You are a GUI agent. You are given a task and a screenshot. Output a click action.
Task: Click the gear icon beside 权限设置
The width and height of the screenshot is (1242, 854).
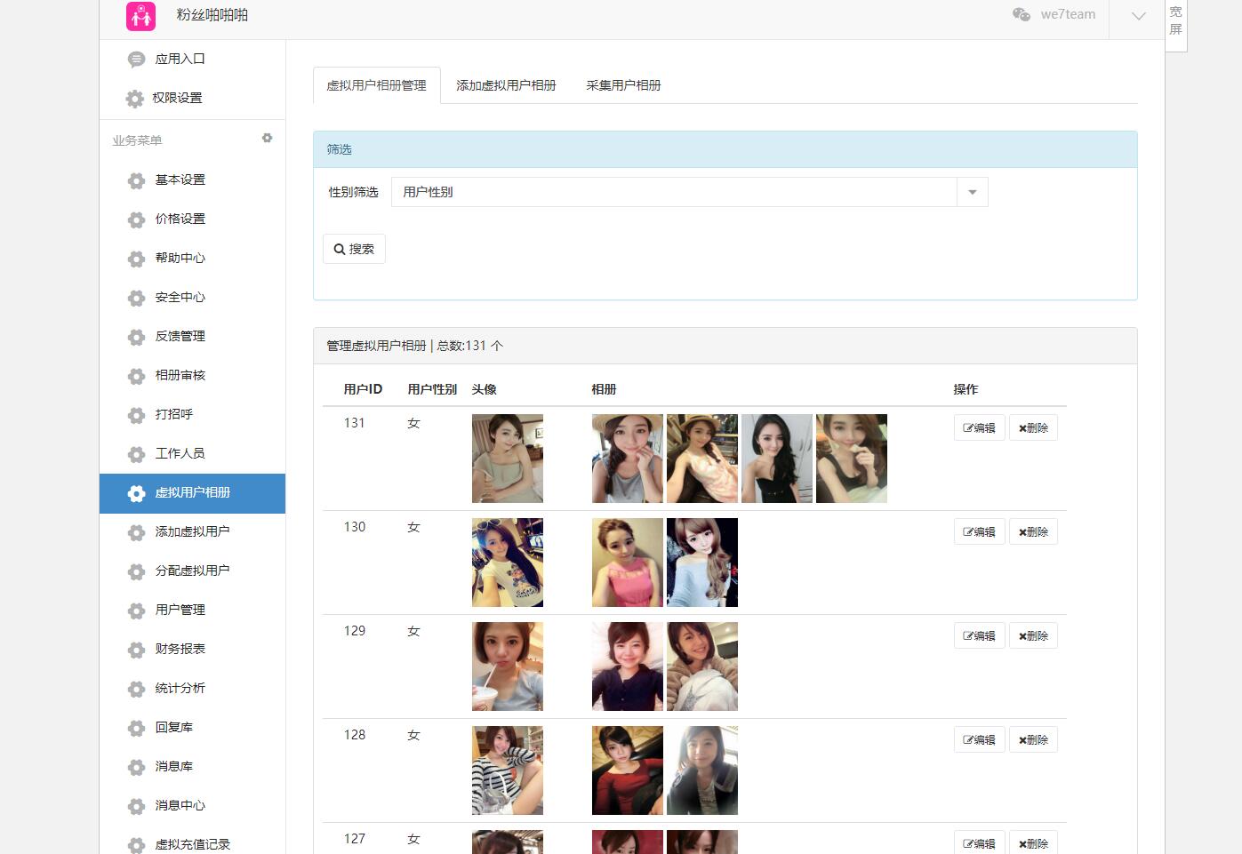click(135, 99)
